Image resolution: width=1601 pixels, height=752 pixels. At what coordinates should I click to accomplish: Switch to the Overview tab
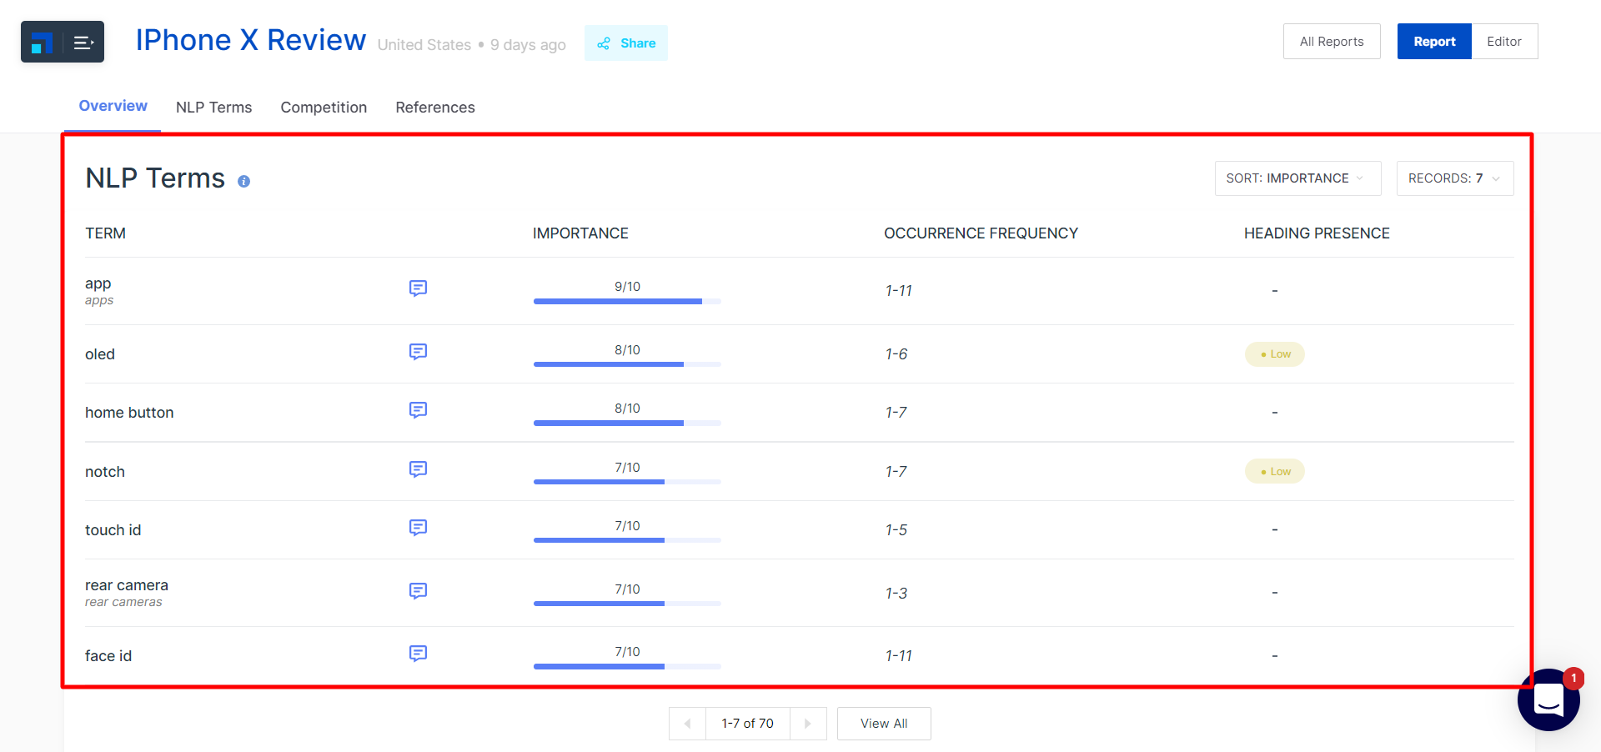(113, 106)
